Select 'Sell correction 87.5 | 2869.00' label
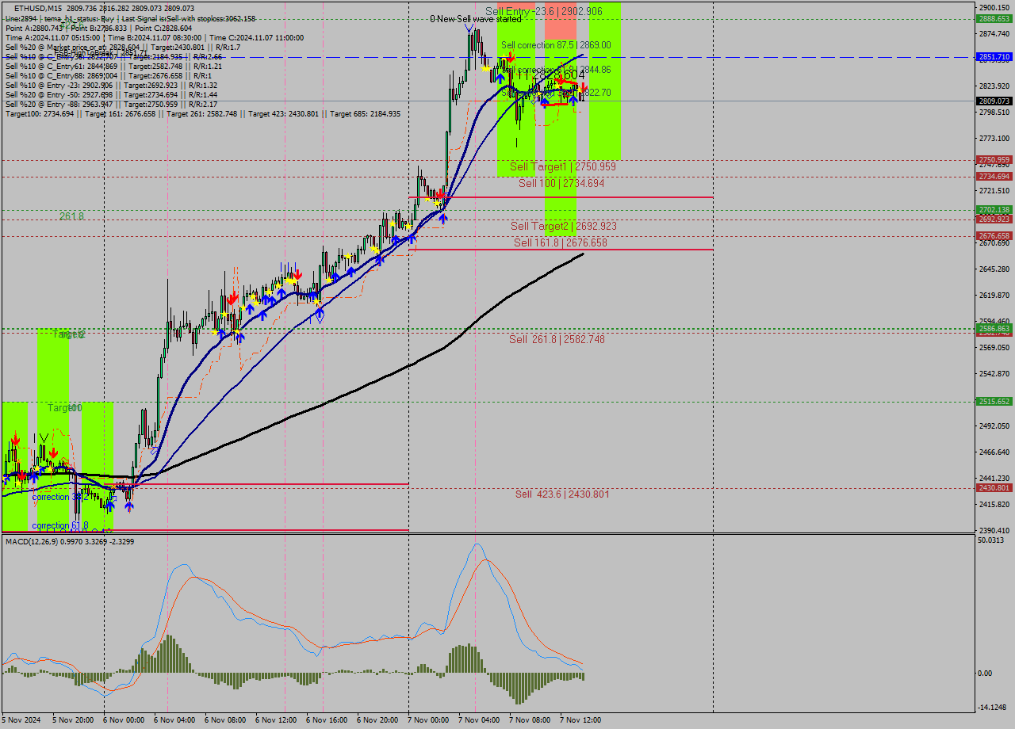 pos(556,45)
